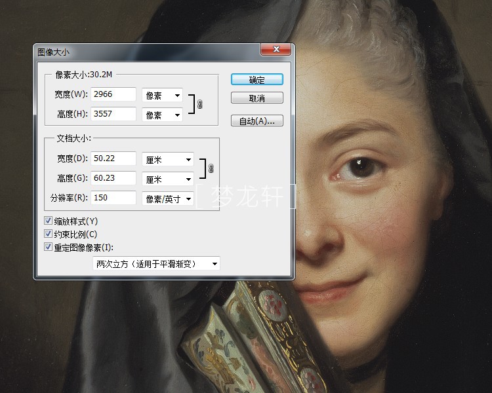
Task: Toggle 重定图像像素(I) checkbox
Action: (48, 247)
